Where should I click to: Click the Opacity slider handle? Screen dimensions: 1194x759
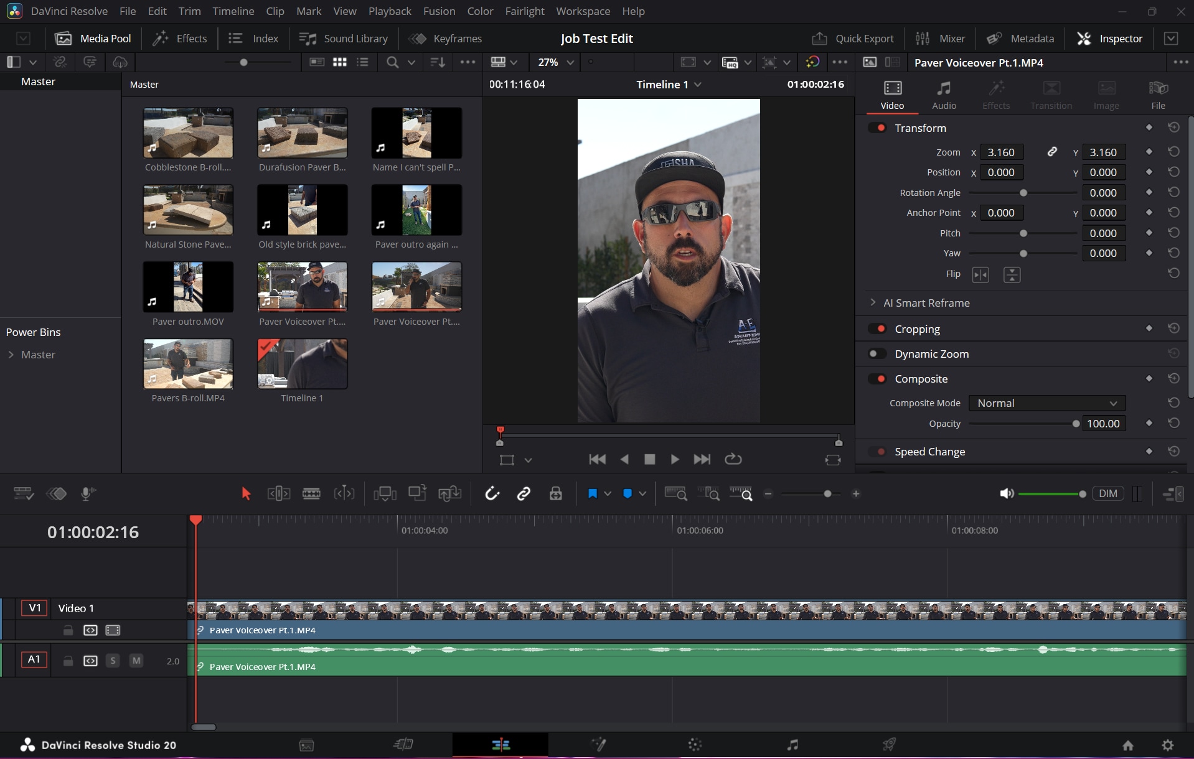(1076, 424)
